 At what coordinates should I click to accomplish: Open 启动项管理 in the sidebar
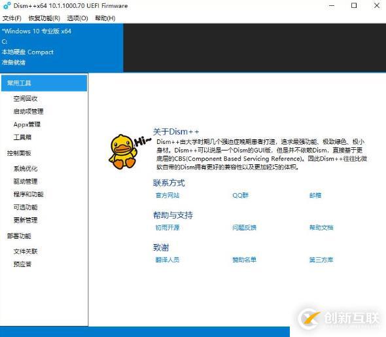[28, 111]
